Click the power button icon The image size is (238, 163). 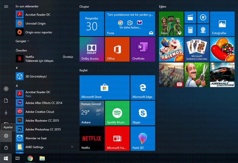[6, 147]
